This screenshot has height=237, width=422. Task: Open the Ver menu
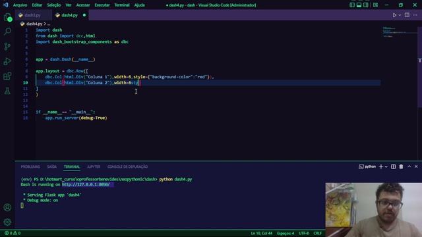pos(69,5)
